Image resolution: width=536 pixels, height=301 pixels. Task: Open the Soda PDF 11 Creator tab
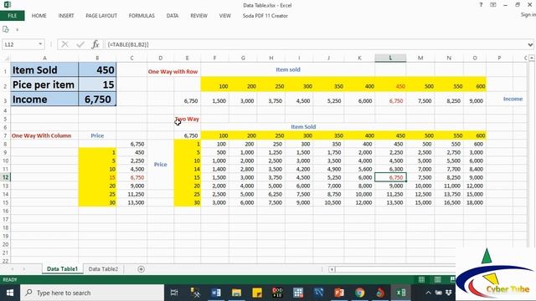pos(265,16)
